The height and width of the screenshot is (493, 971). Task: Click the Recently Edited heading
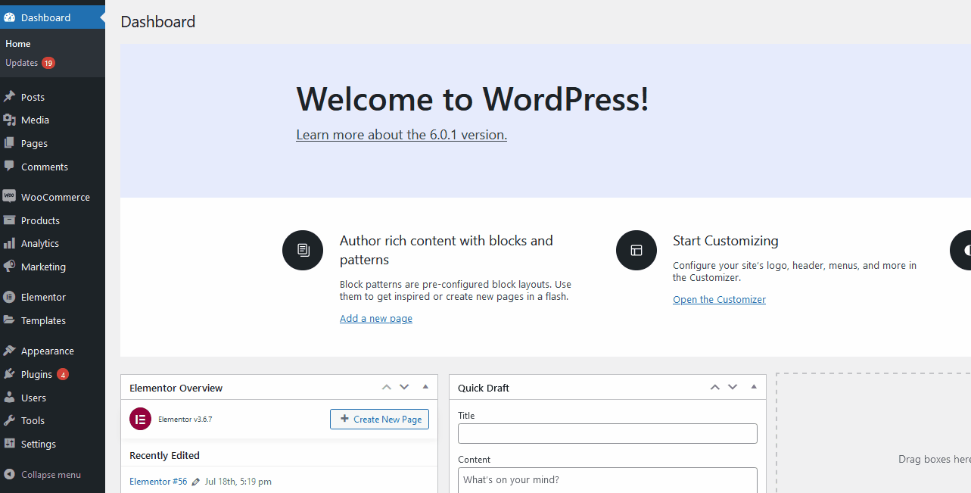click(x=164, y=455)
